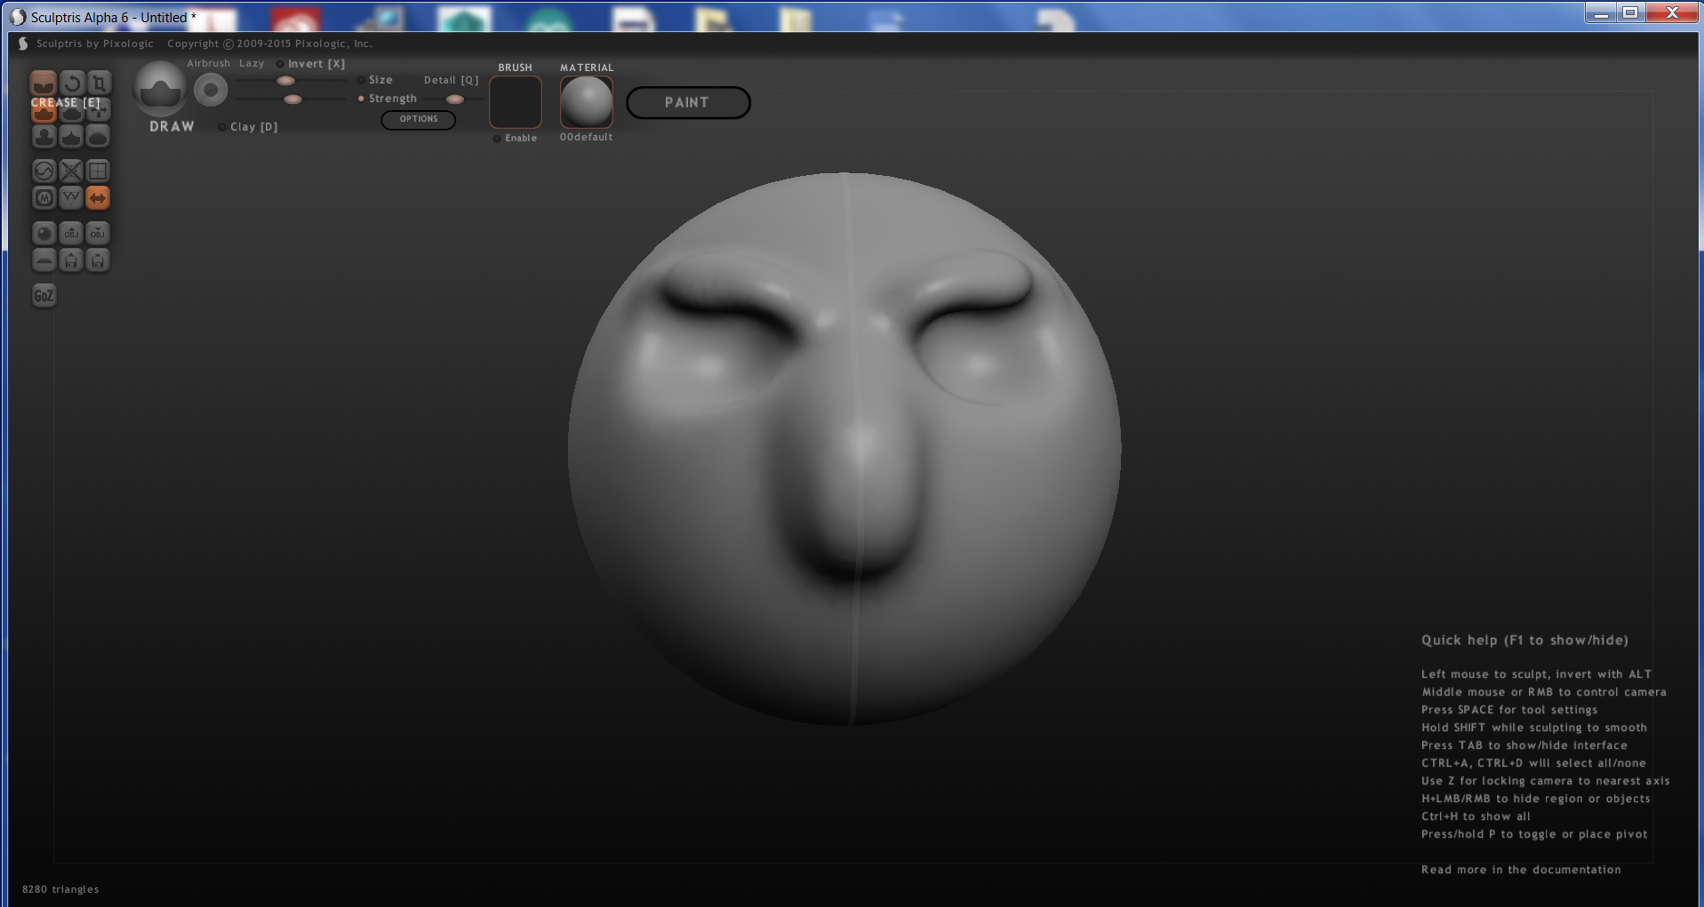Click the Detail [Q] slider handle
1704x907 pixels.
(454, 99)
